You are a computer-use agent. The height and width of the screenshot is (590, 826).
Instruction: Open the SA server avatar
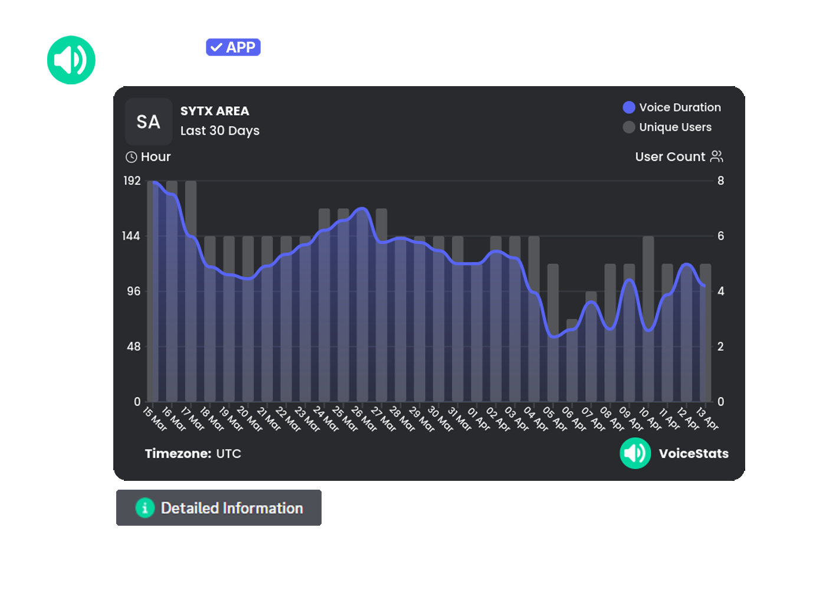pos(148,122)
